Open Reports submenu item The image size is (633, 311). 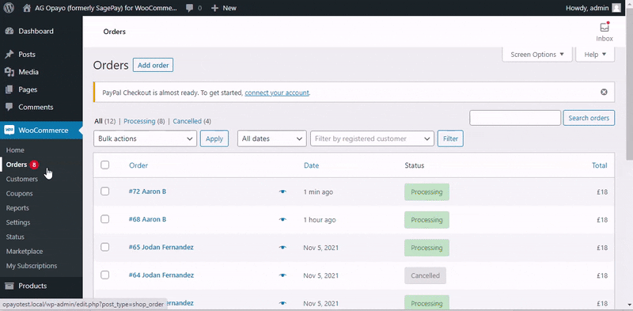point(17,208)
